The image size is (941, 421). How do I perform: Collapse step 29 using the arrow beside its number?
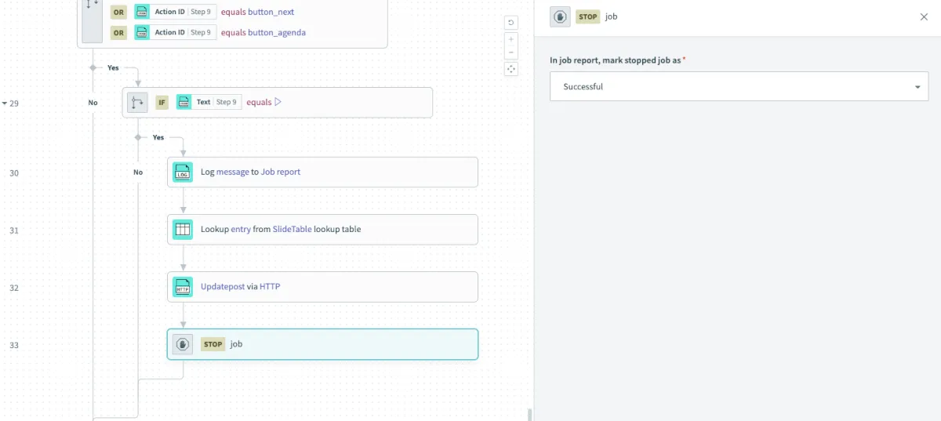click(4, 103)
